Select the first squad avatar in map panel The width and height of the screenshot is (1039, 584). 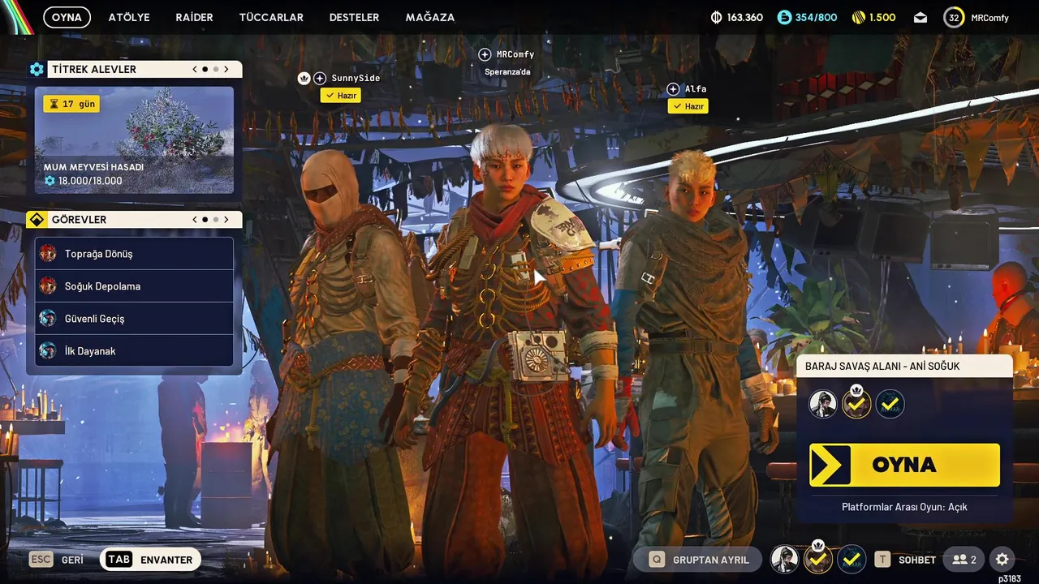(x=823, y=403)
